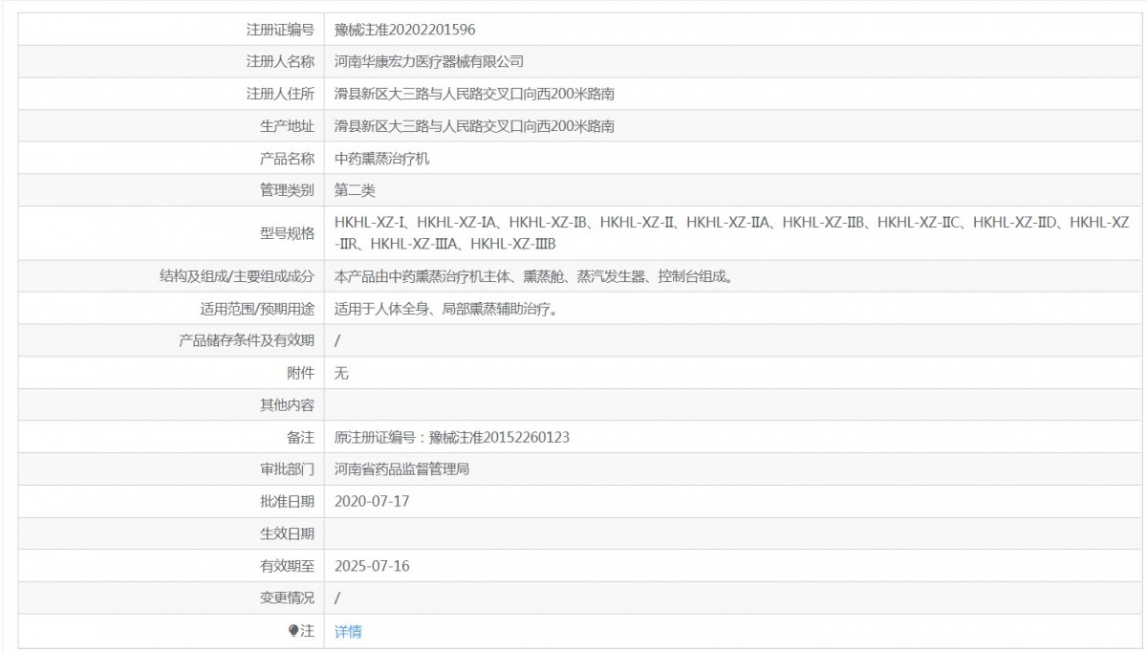Image resolution: width=1147 pixels, height=652 pixels.
Task: Click the 注册人名称 row label
Action: click(280, 61)
